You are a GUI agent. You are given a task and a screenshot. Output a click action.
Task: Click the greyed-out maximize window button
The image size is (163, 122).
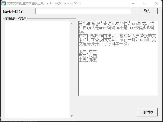tap(145, 3)
